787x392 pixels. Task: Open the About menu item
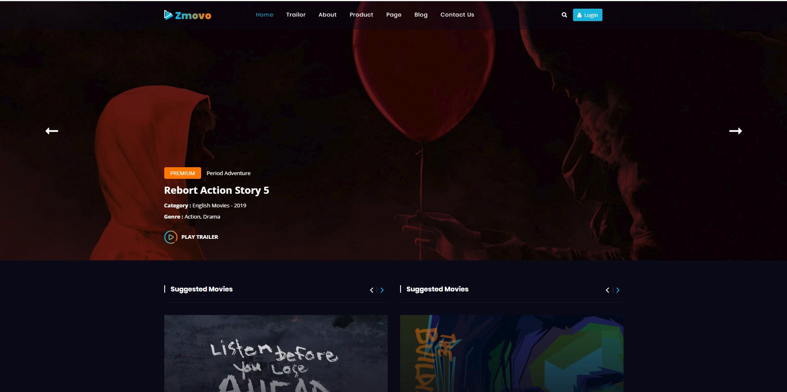tap(327, 14)
